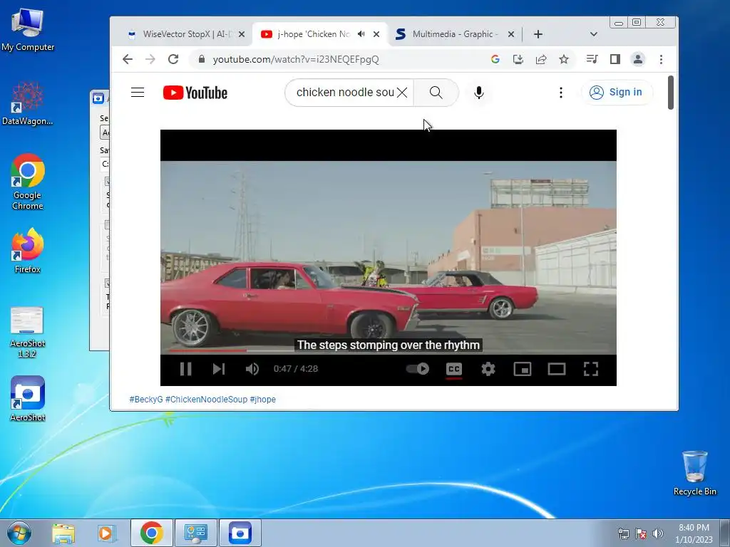View site information lock icon
Screen dimensions: 730x547
pyautogui.click(x=201, y=59)
